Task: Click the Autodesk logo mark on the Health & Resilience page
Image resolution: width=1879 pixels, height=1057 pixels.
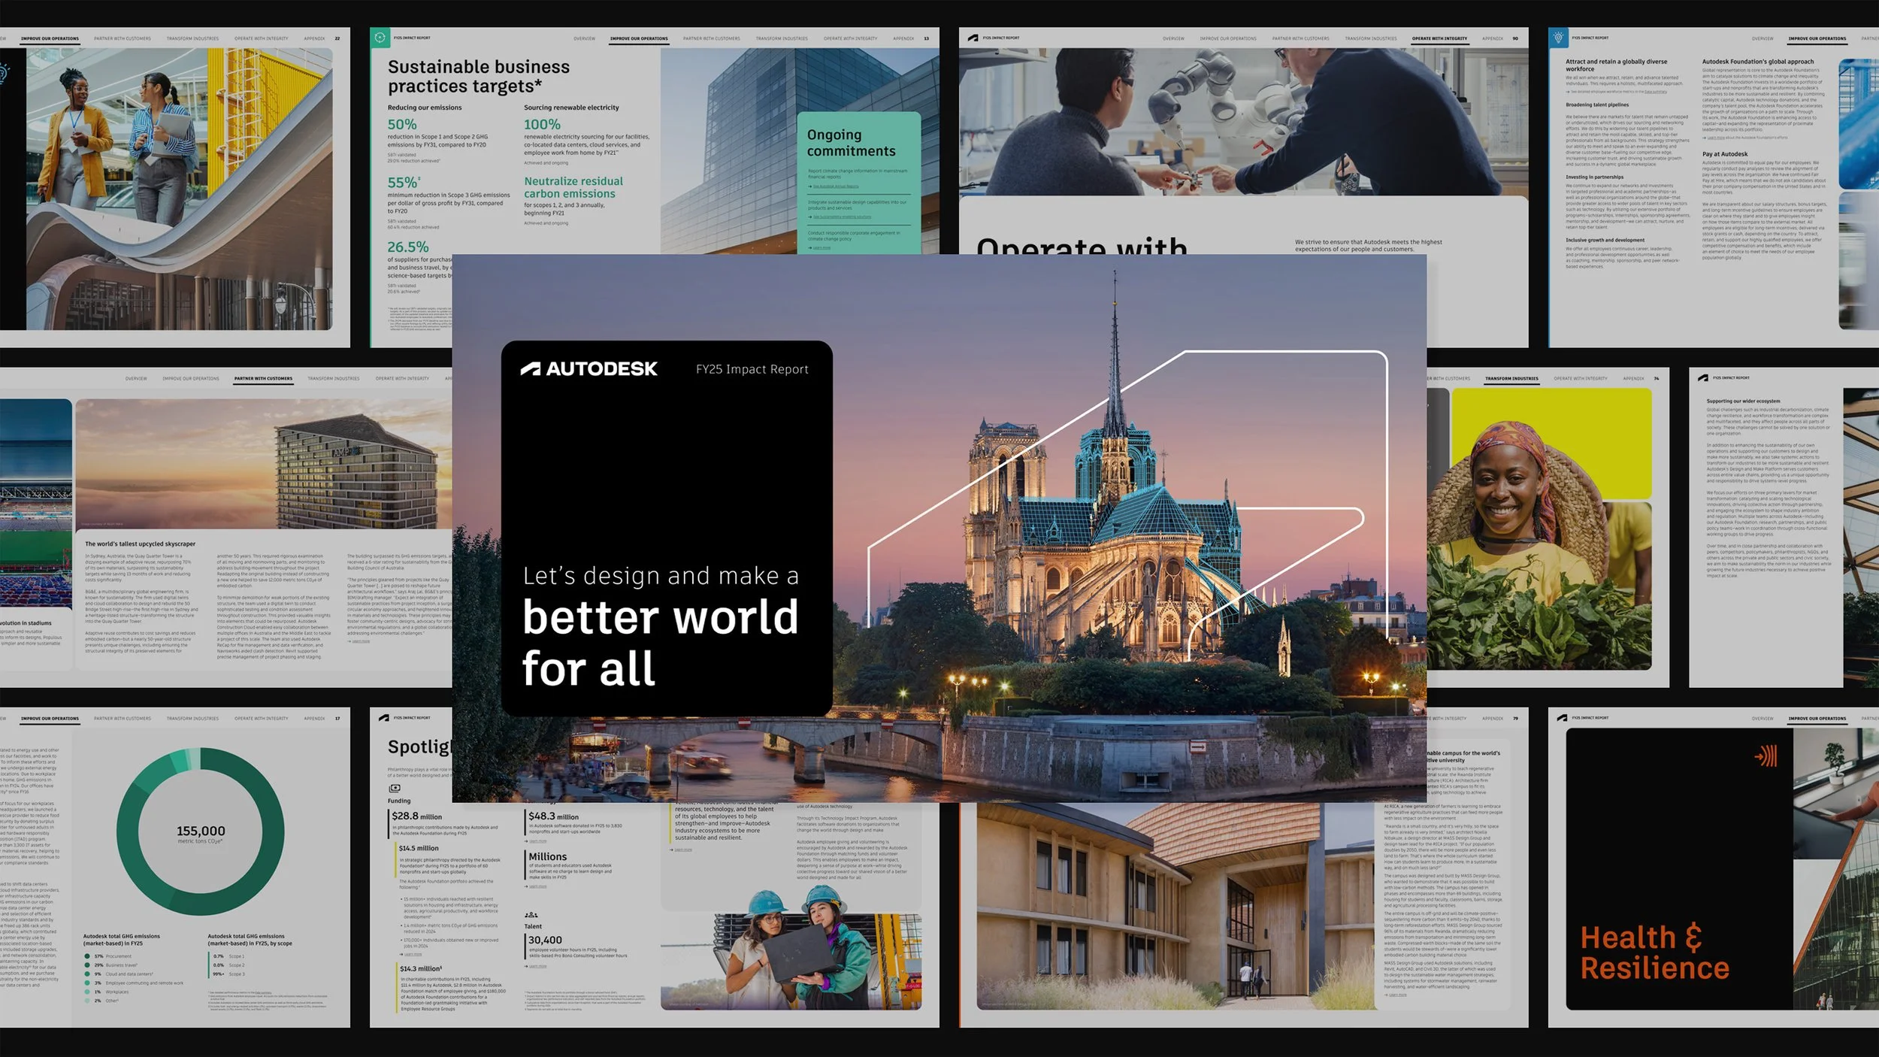Action: pyautogui.click(x=1563, y=718)
